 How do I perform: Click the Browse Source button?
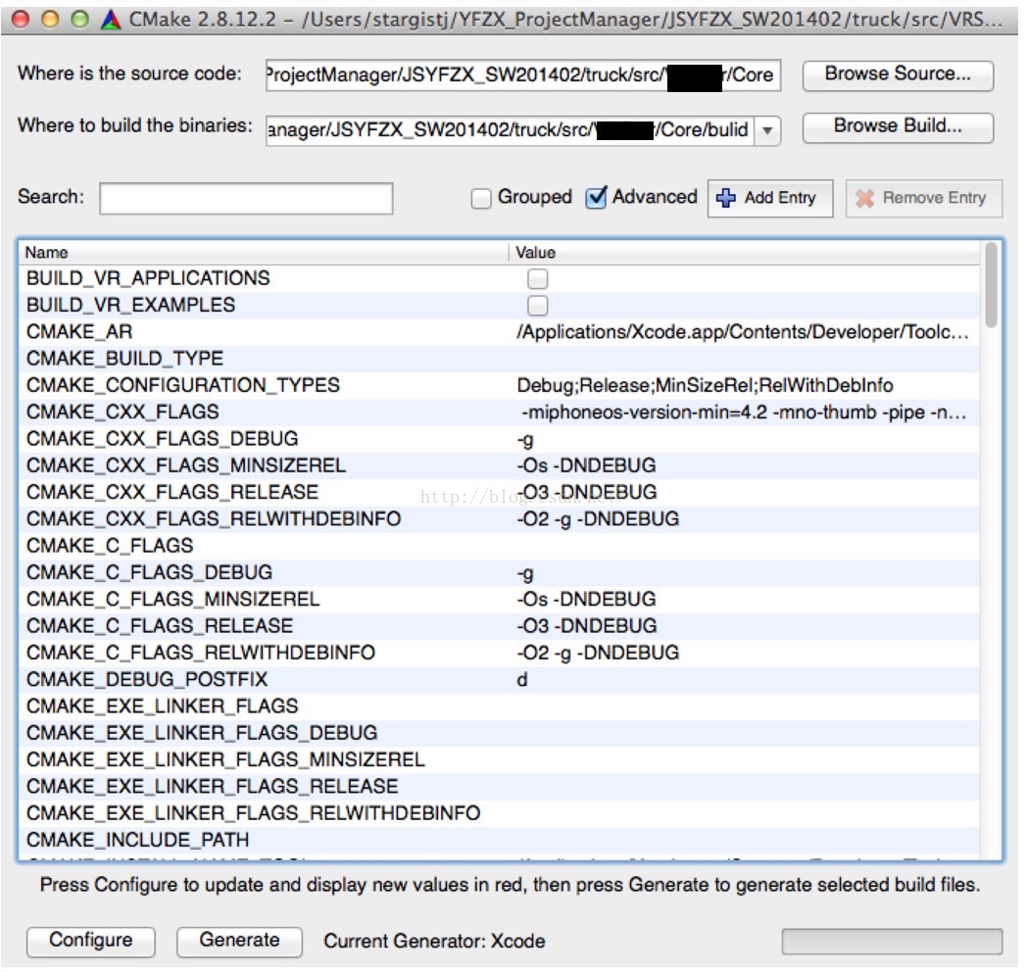[x=898, y=74]
